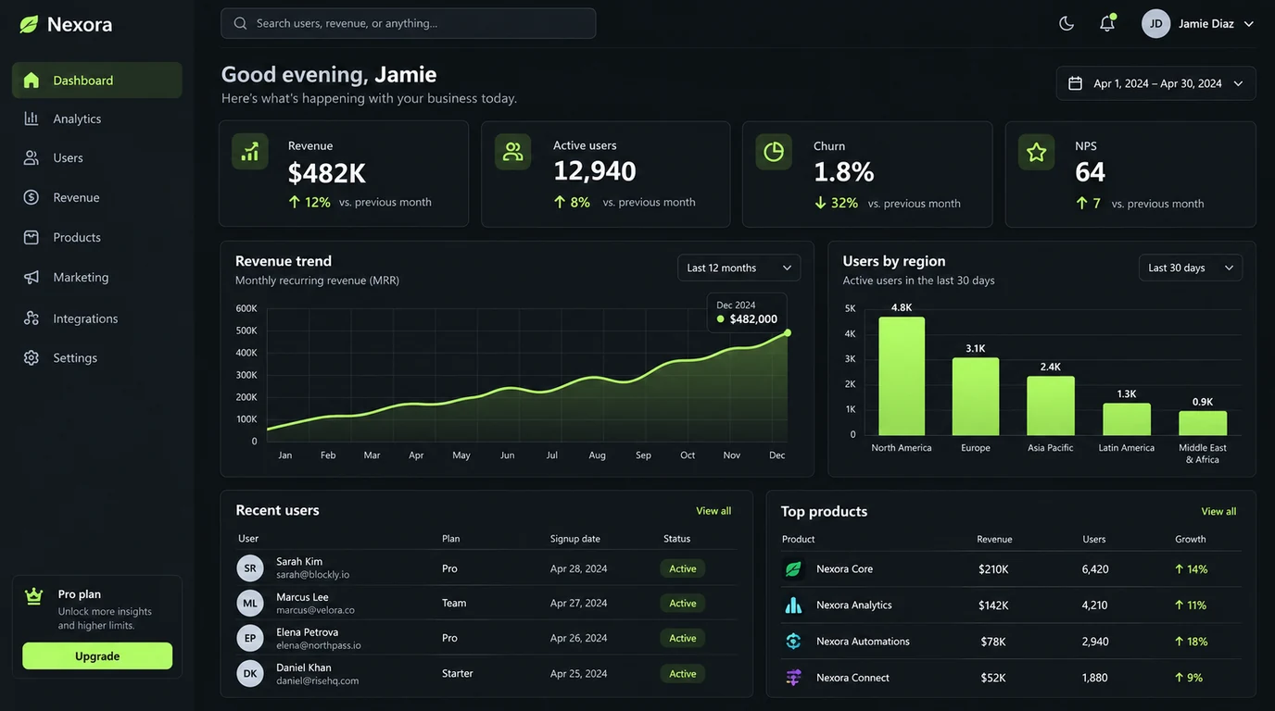1275x711 pixels.
Task: Open the Revenue sidebar item
Action: [x=97, y=197]
